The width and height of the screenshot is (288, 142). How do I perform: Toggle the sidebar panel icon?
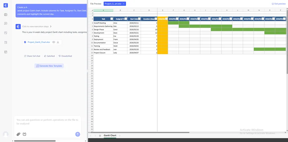(6, 15)
